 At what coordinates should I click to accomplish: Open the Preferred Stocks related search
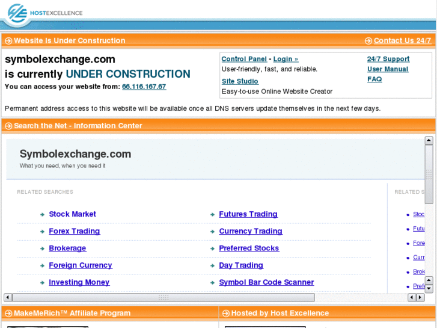pyautogui.click(x=249, y=248)
